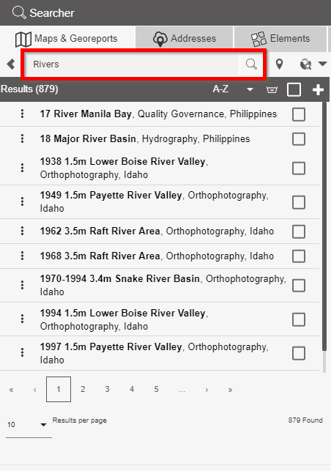Go to results page 3
The height and width of the screenshot is (471, 331).
[107, 389]
